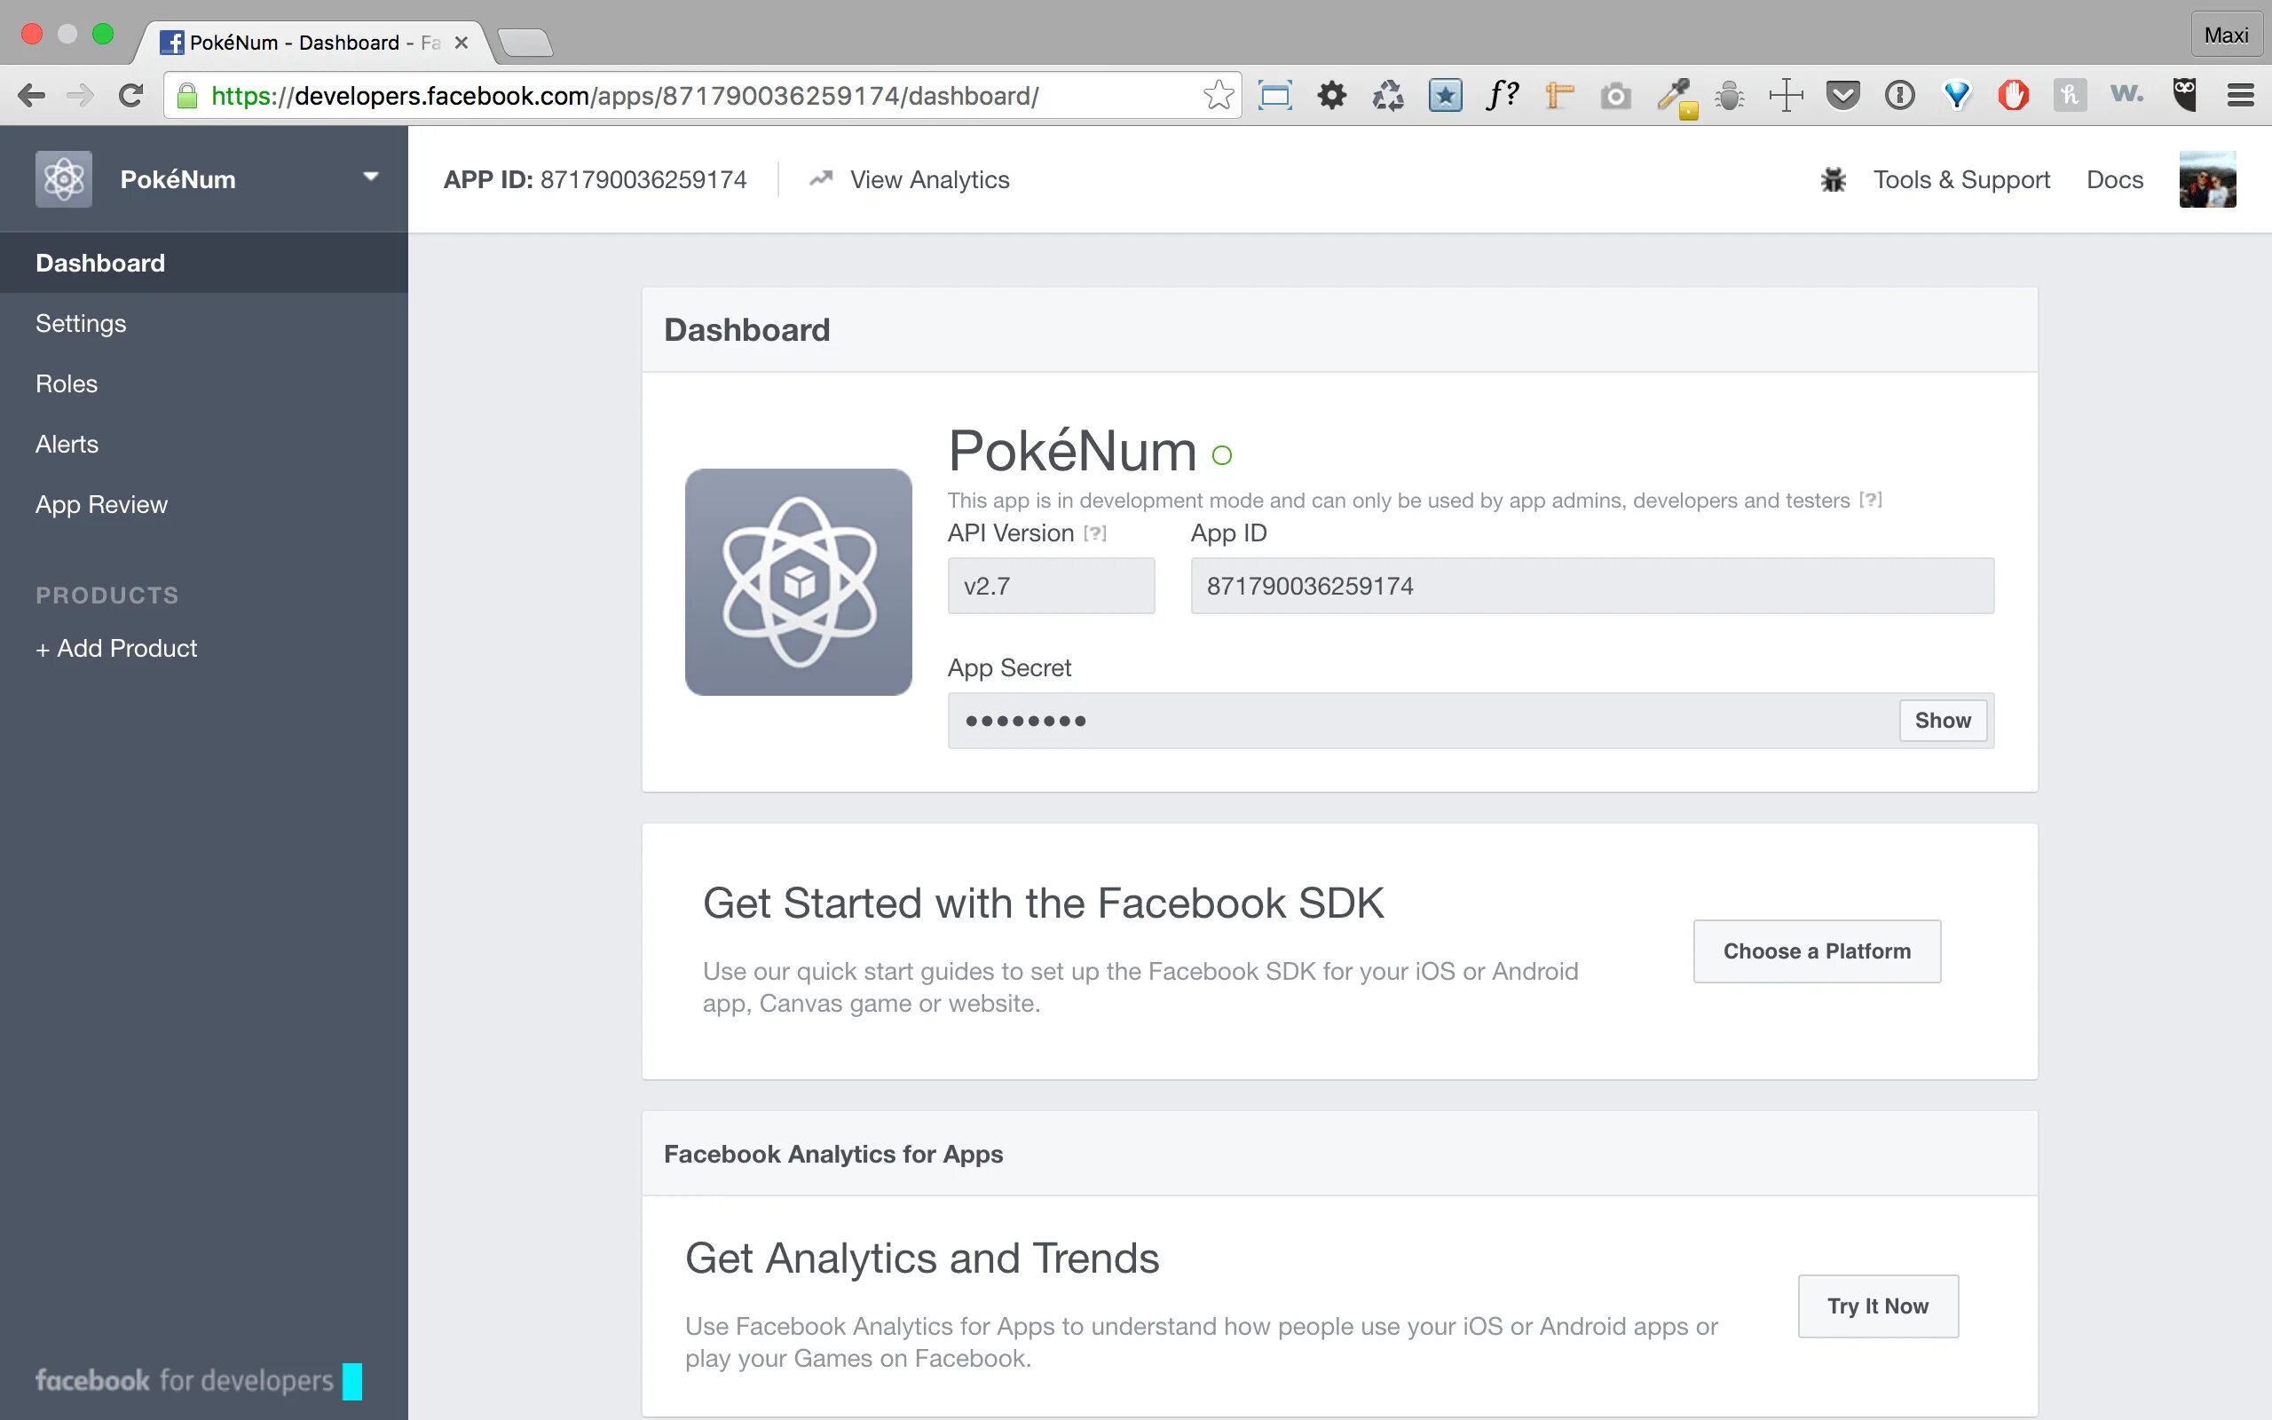Show the hidden App Secret
This screenshot has height=1420, width=2272.
click(x=1942, y=721)
